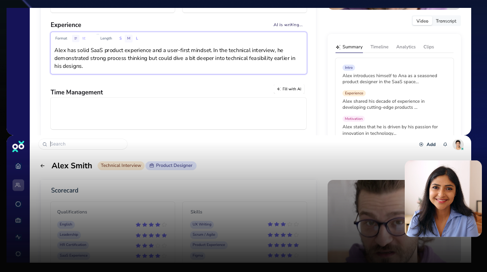Open the activity pulse icon in sidebar
Viewport: 487px width, 272px height.
tap(18, 237)
